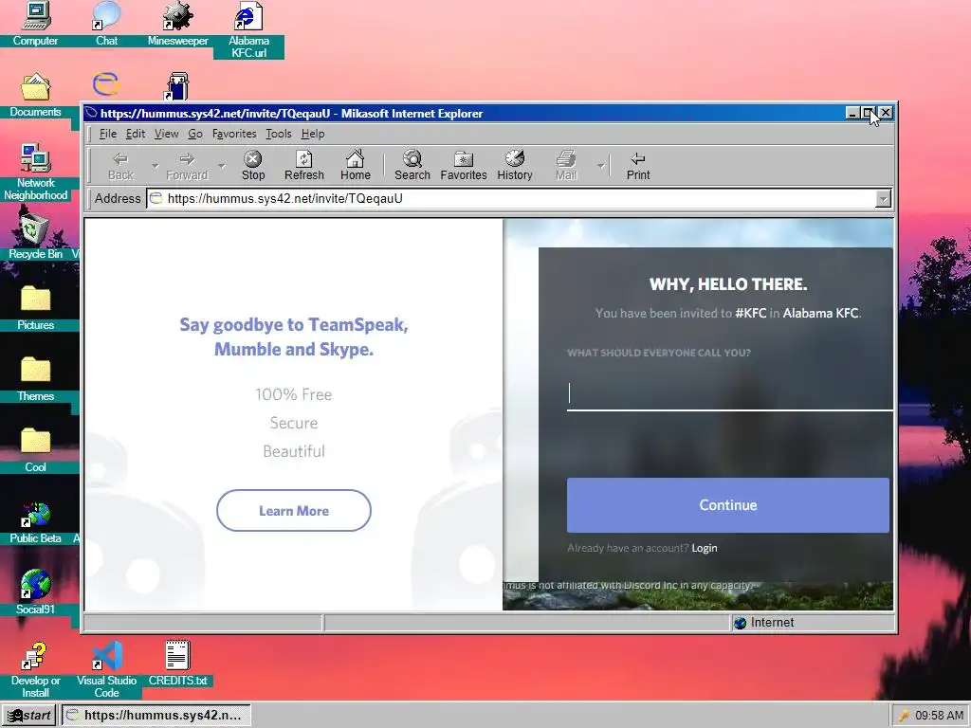Close the Internet Explorer window

(886, 113)
